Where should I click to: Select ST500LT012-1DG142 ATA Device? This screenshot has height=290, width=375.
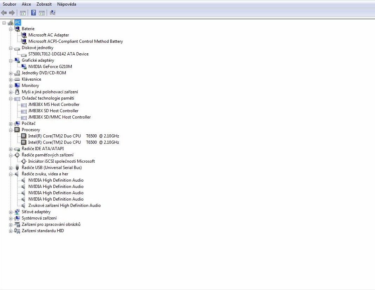pos(58,54)
